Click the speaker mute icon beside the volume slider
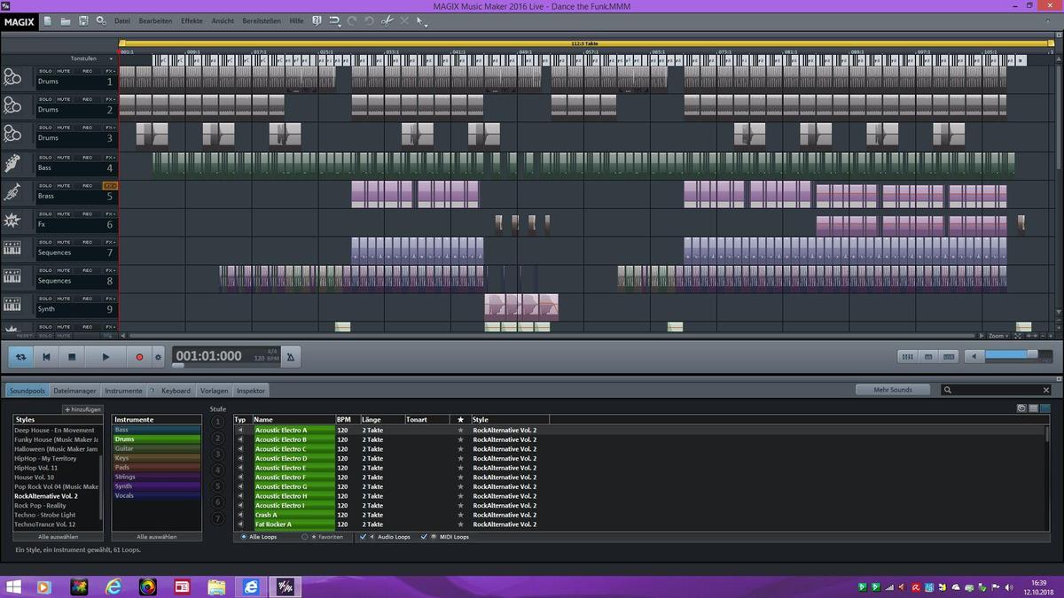Viewport: 1064px width, 598px height. pos(974,356)
